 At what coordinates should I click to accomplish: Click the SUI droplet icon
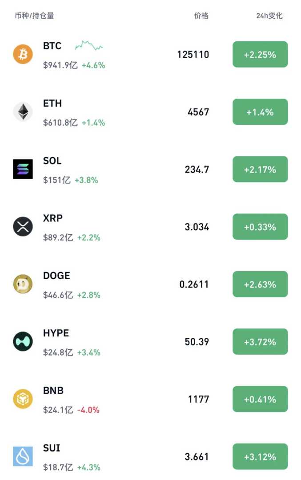pyautogui.click(x=23, y=456)
